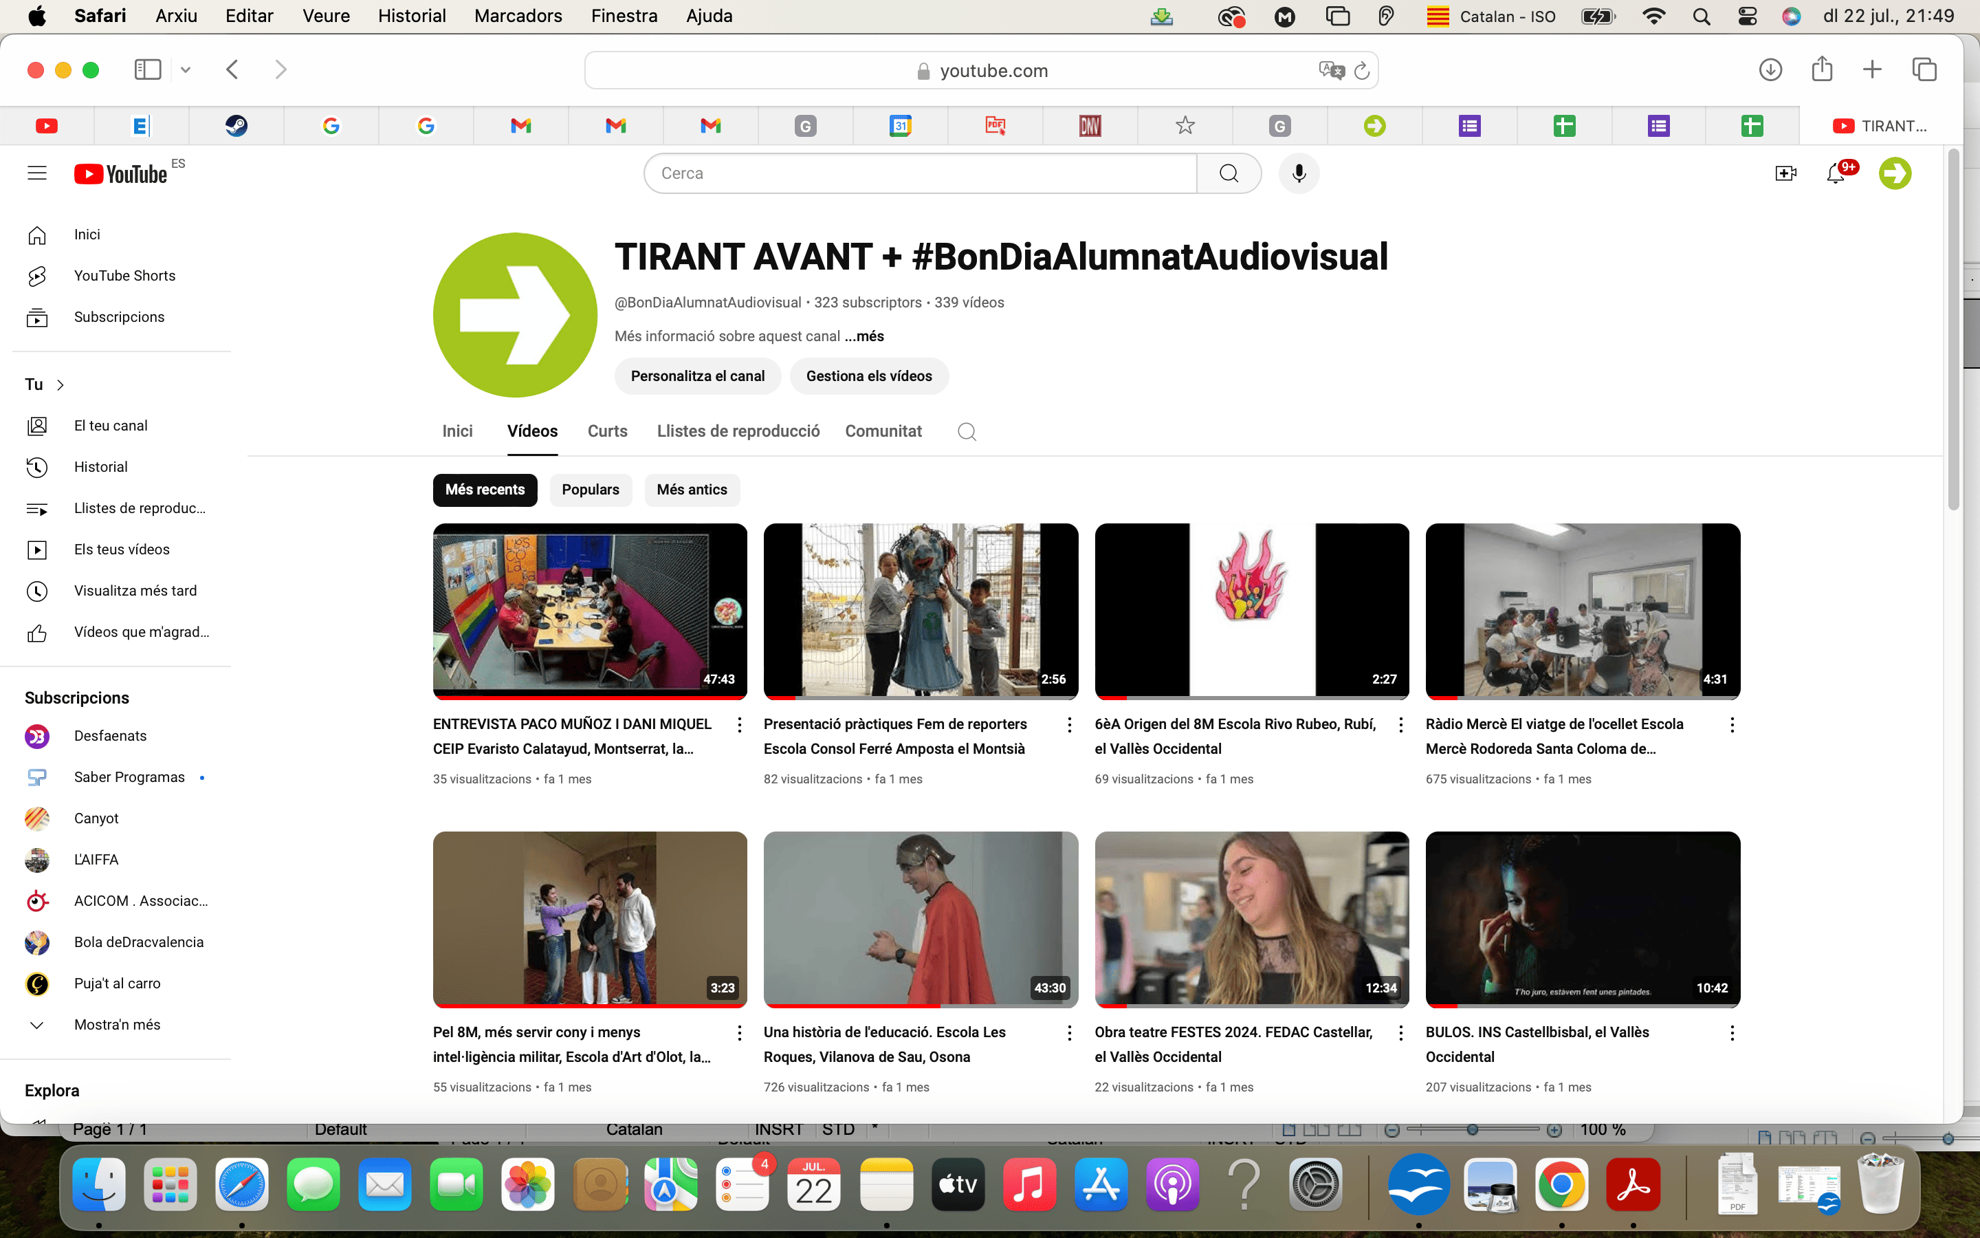Open Pel 8M video thumbnail
1980x1238 pixels.
click(x=590, y=920)
